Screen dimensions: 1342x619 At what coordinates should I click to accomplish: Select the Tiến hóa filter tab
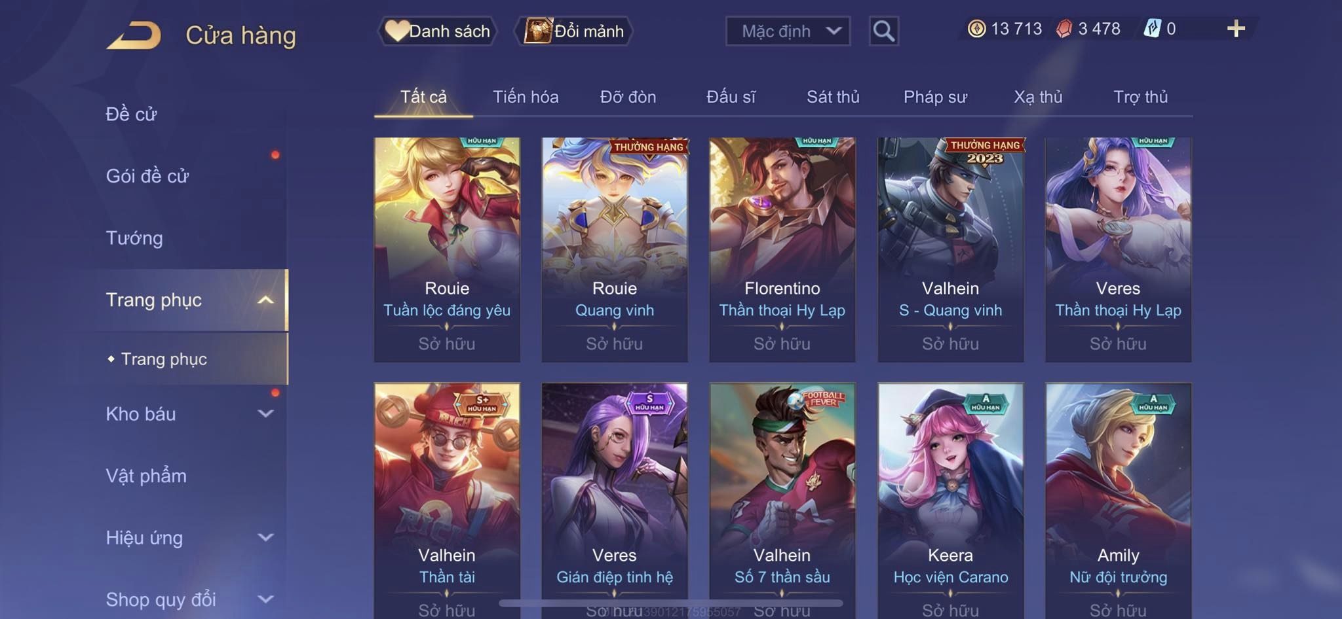pos(526,97)
